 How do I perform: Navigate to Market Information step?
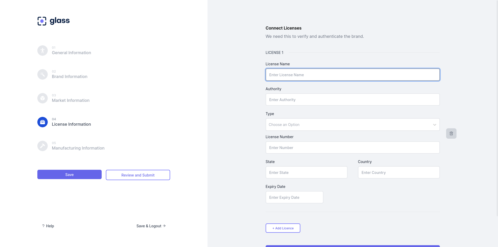click(x=71, y=100)
